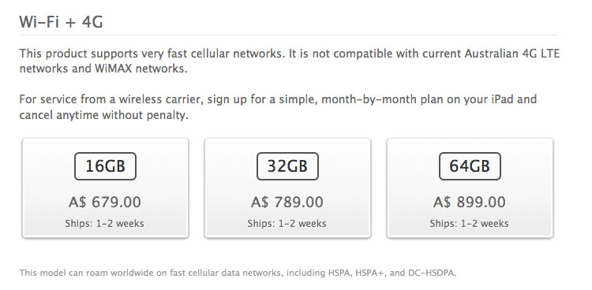
Task: Select the A$ 679.00 price
Action: tap(105, 202)
